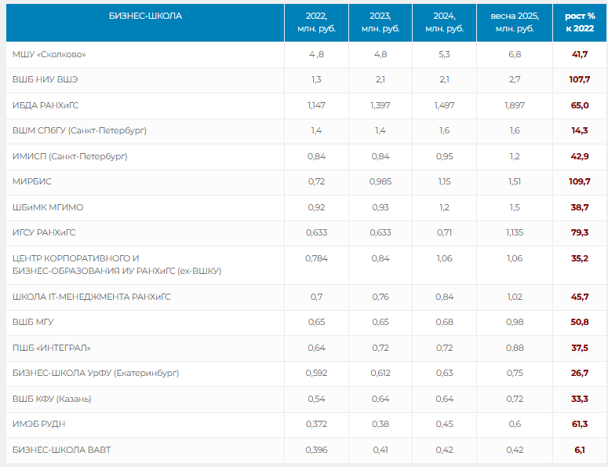Click ИМИСП 2024 price 0,95
608x467 pixels.
click(444, 156)
